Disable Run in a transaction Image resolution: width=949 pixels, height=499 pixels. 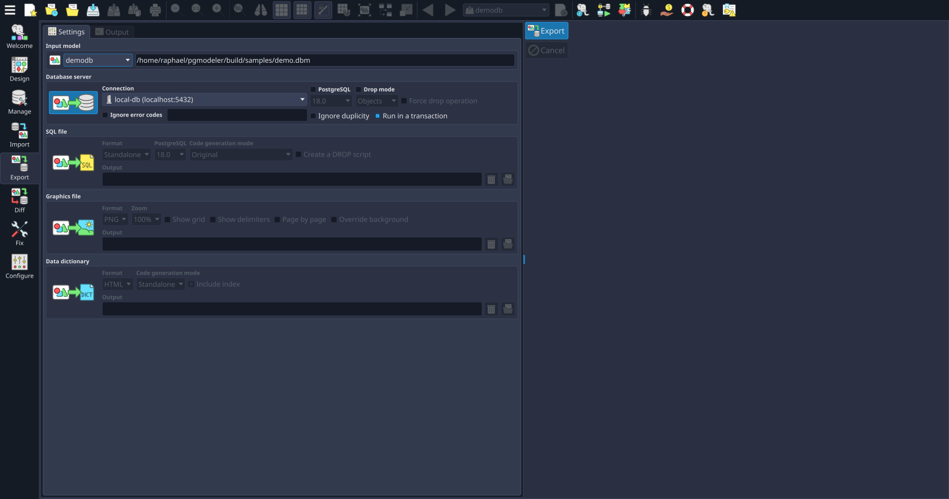coord(378,116)
